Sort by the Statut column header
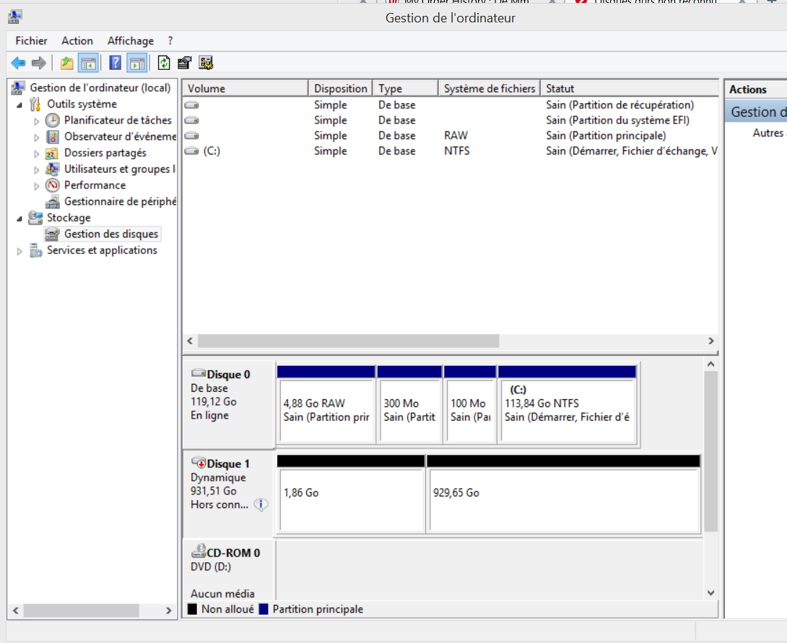Image resolution: width=787 pixels, height=643 pixels. click(x=630, y=88)
